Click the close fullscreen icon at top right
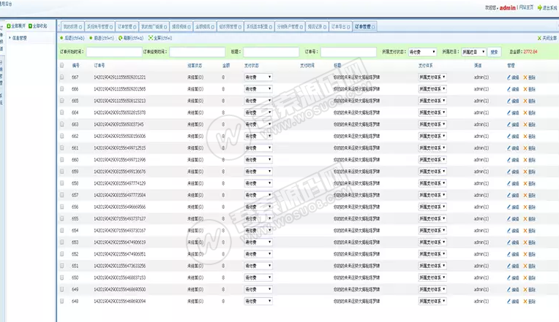 pyautogui.click(x=539, y=37)
